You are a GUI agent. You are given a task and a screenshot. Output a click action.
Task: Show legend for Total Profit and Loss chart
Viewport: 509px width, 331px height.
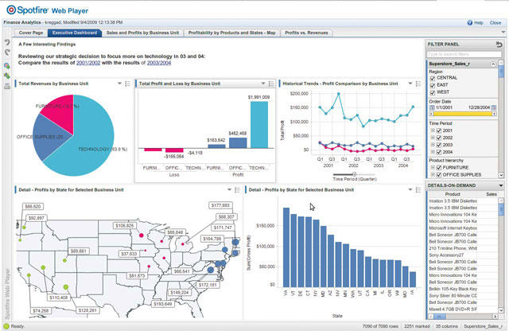coord(271,84)
